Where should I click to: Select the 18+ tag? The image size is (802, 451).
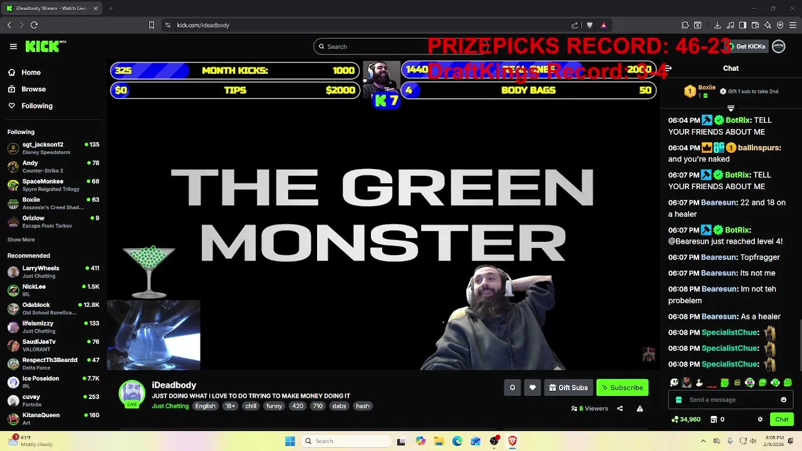click(230, 406)
